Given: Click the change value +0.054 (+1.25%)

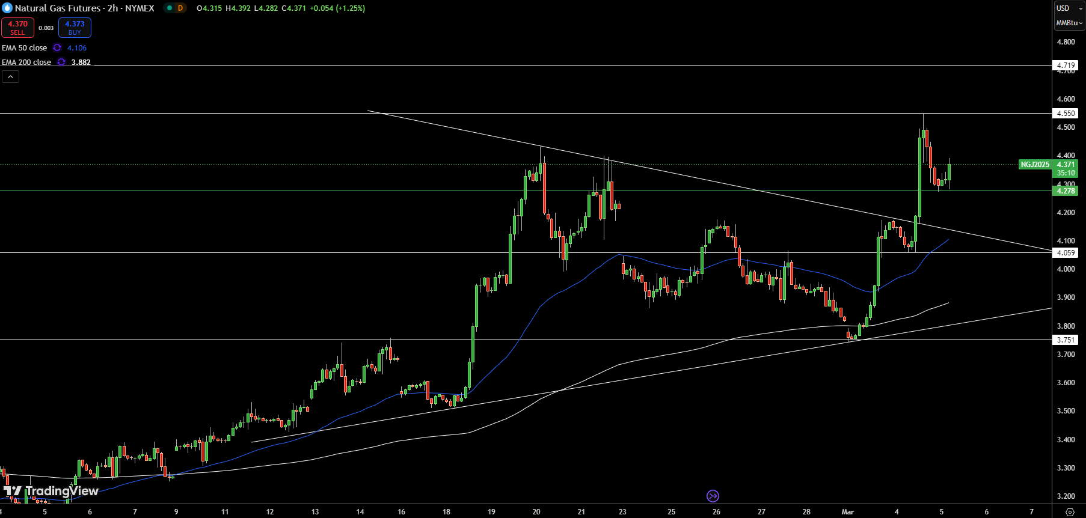Looking at the screenshot, I should [337, 8].
